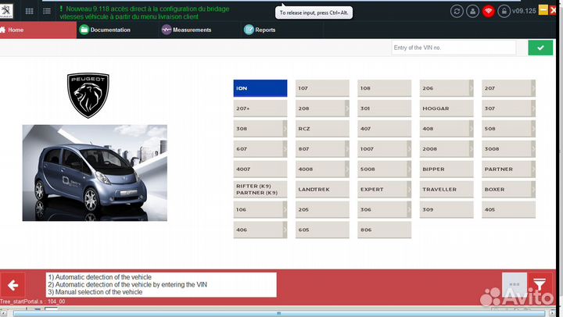This screenshot has width=563, height=317.
Task: Select the HOGGAR vehicle model
Action: click(x=446, y=109)
